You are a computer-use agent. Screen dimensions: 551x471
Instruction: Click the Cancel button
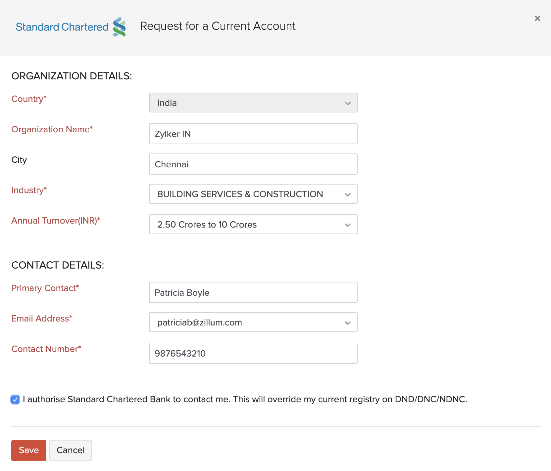tap(71, 450)
